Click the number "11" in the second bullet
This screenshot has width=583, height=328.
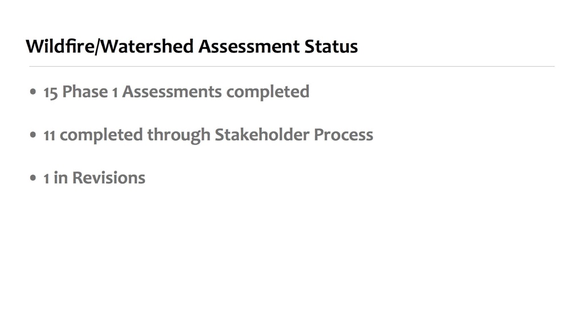click(50, 136)
